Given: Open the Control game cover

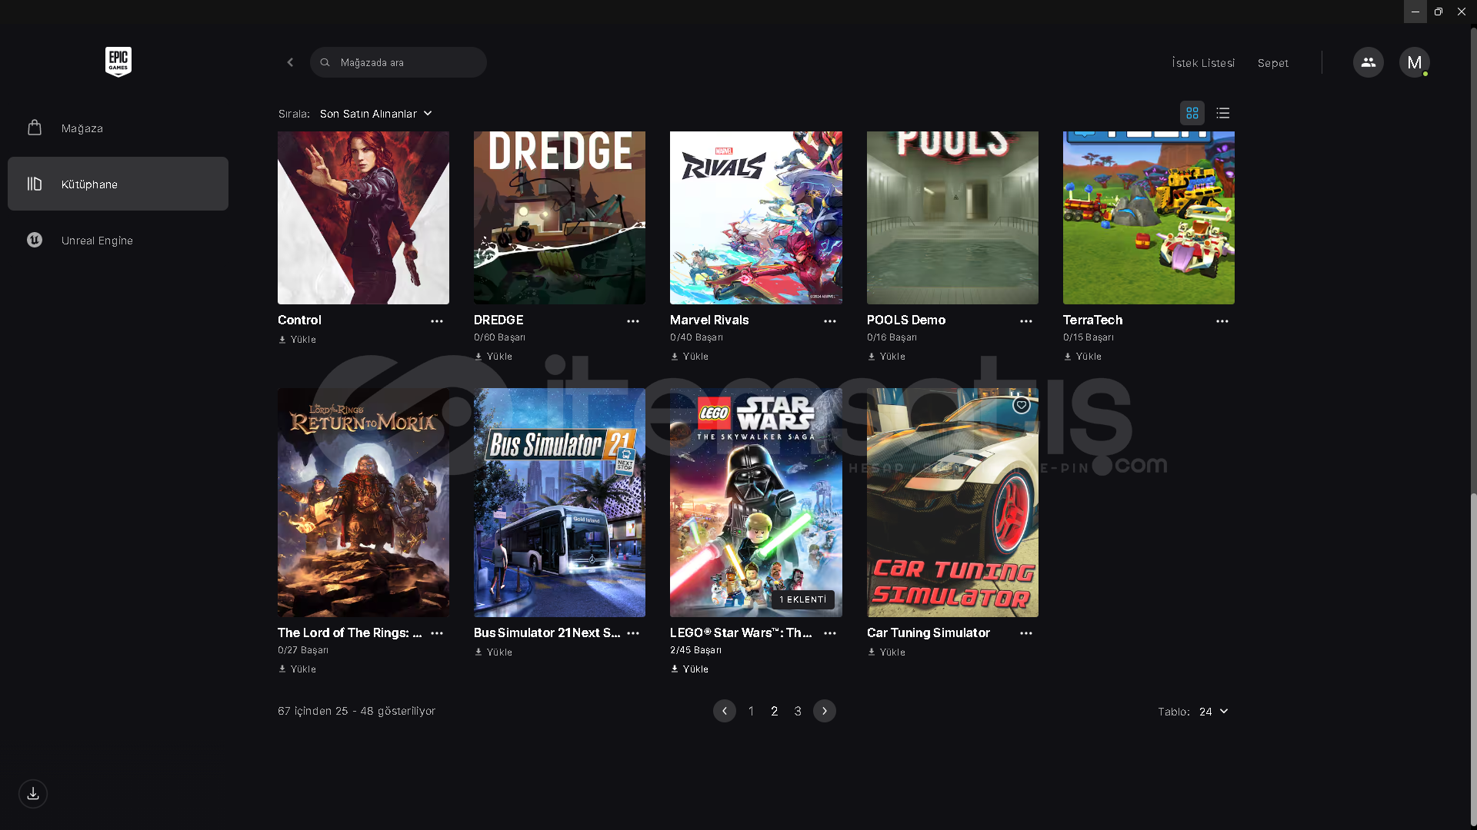Looking at the screenshot, I should tap(363, 217).
